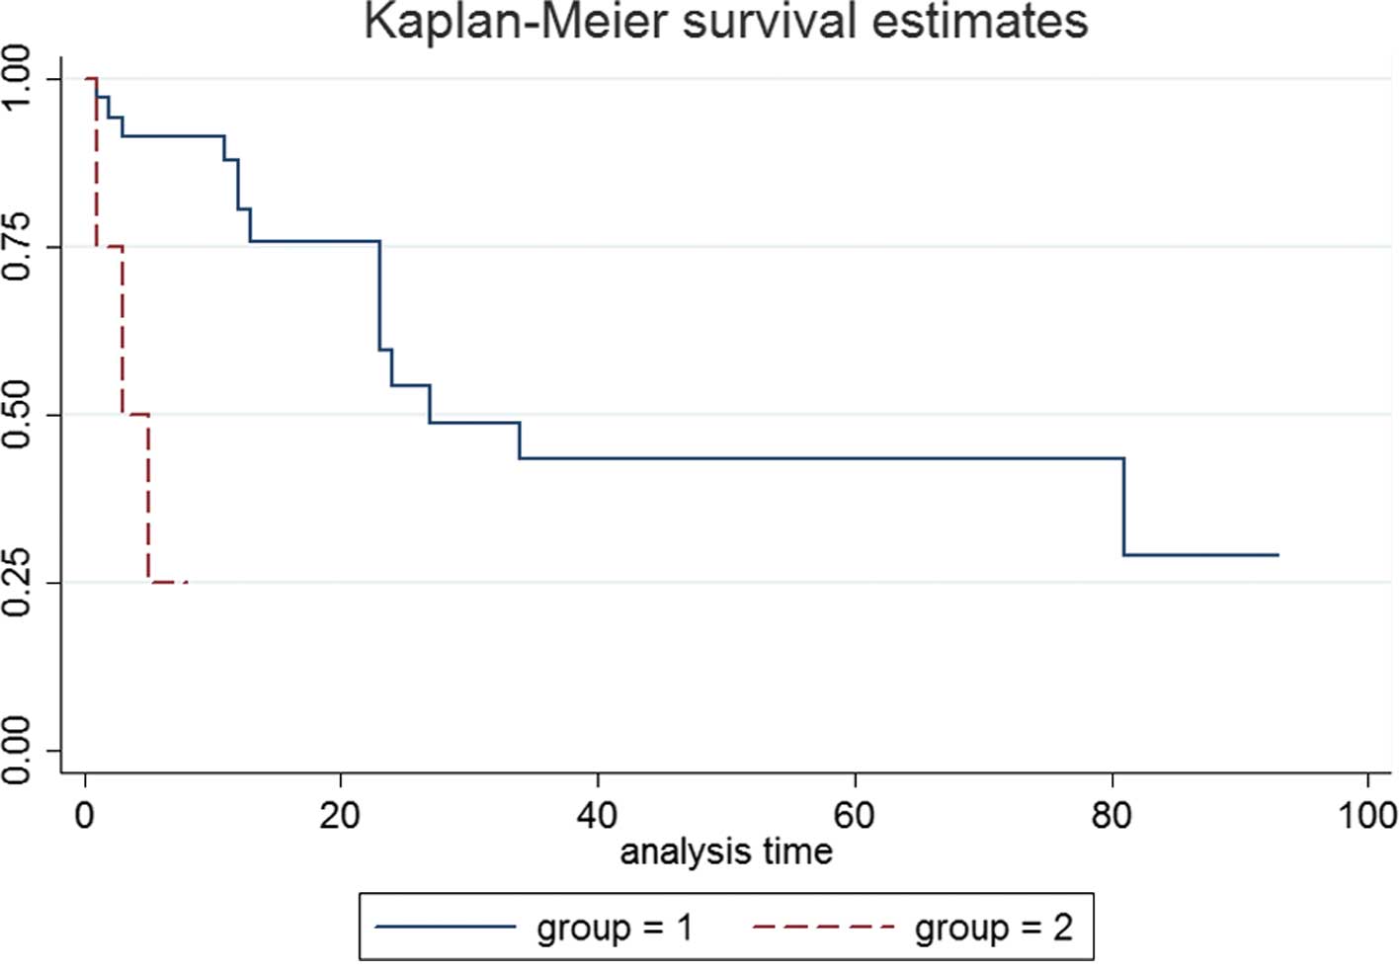The image size is (1400, 973).
Task: Click the x-axis tick label 20
Action: click(340, 816)
